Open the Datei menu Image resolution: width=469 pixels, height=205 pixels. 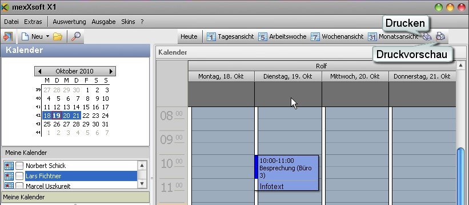11,22
